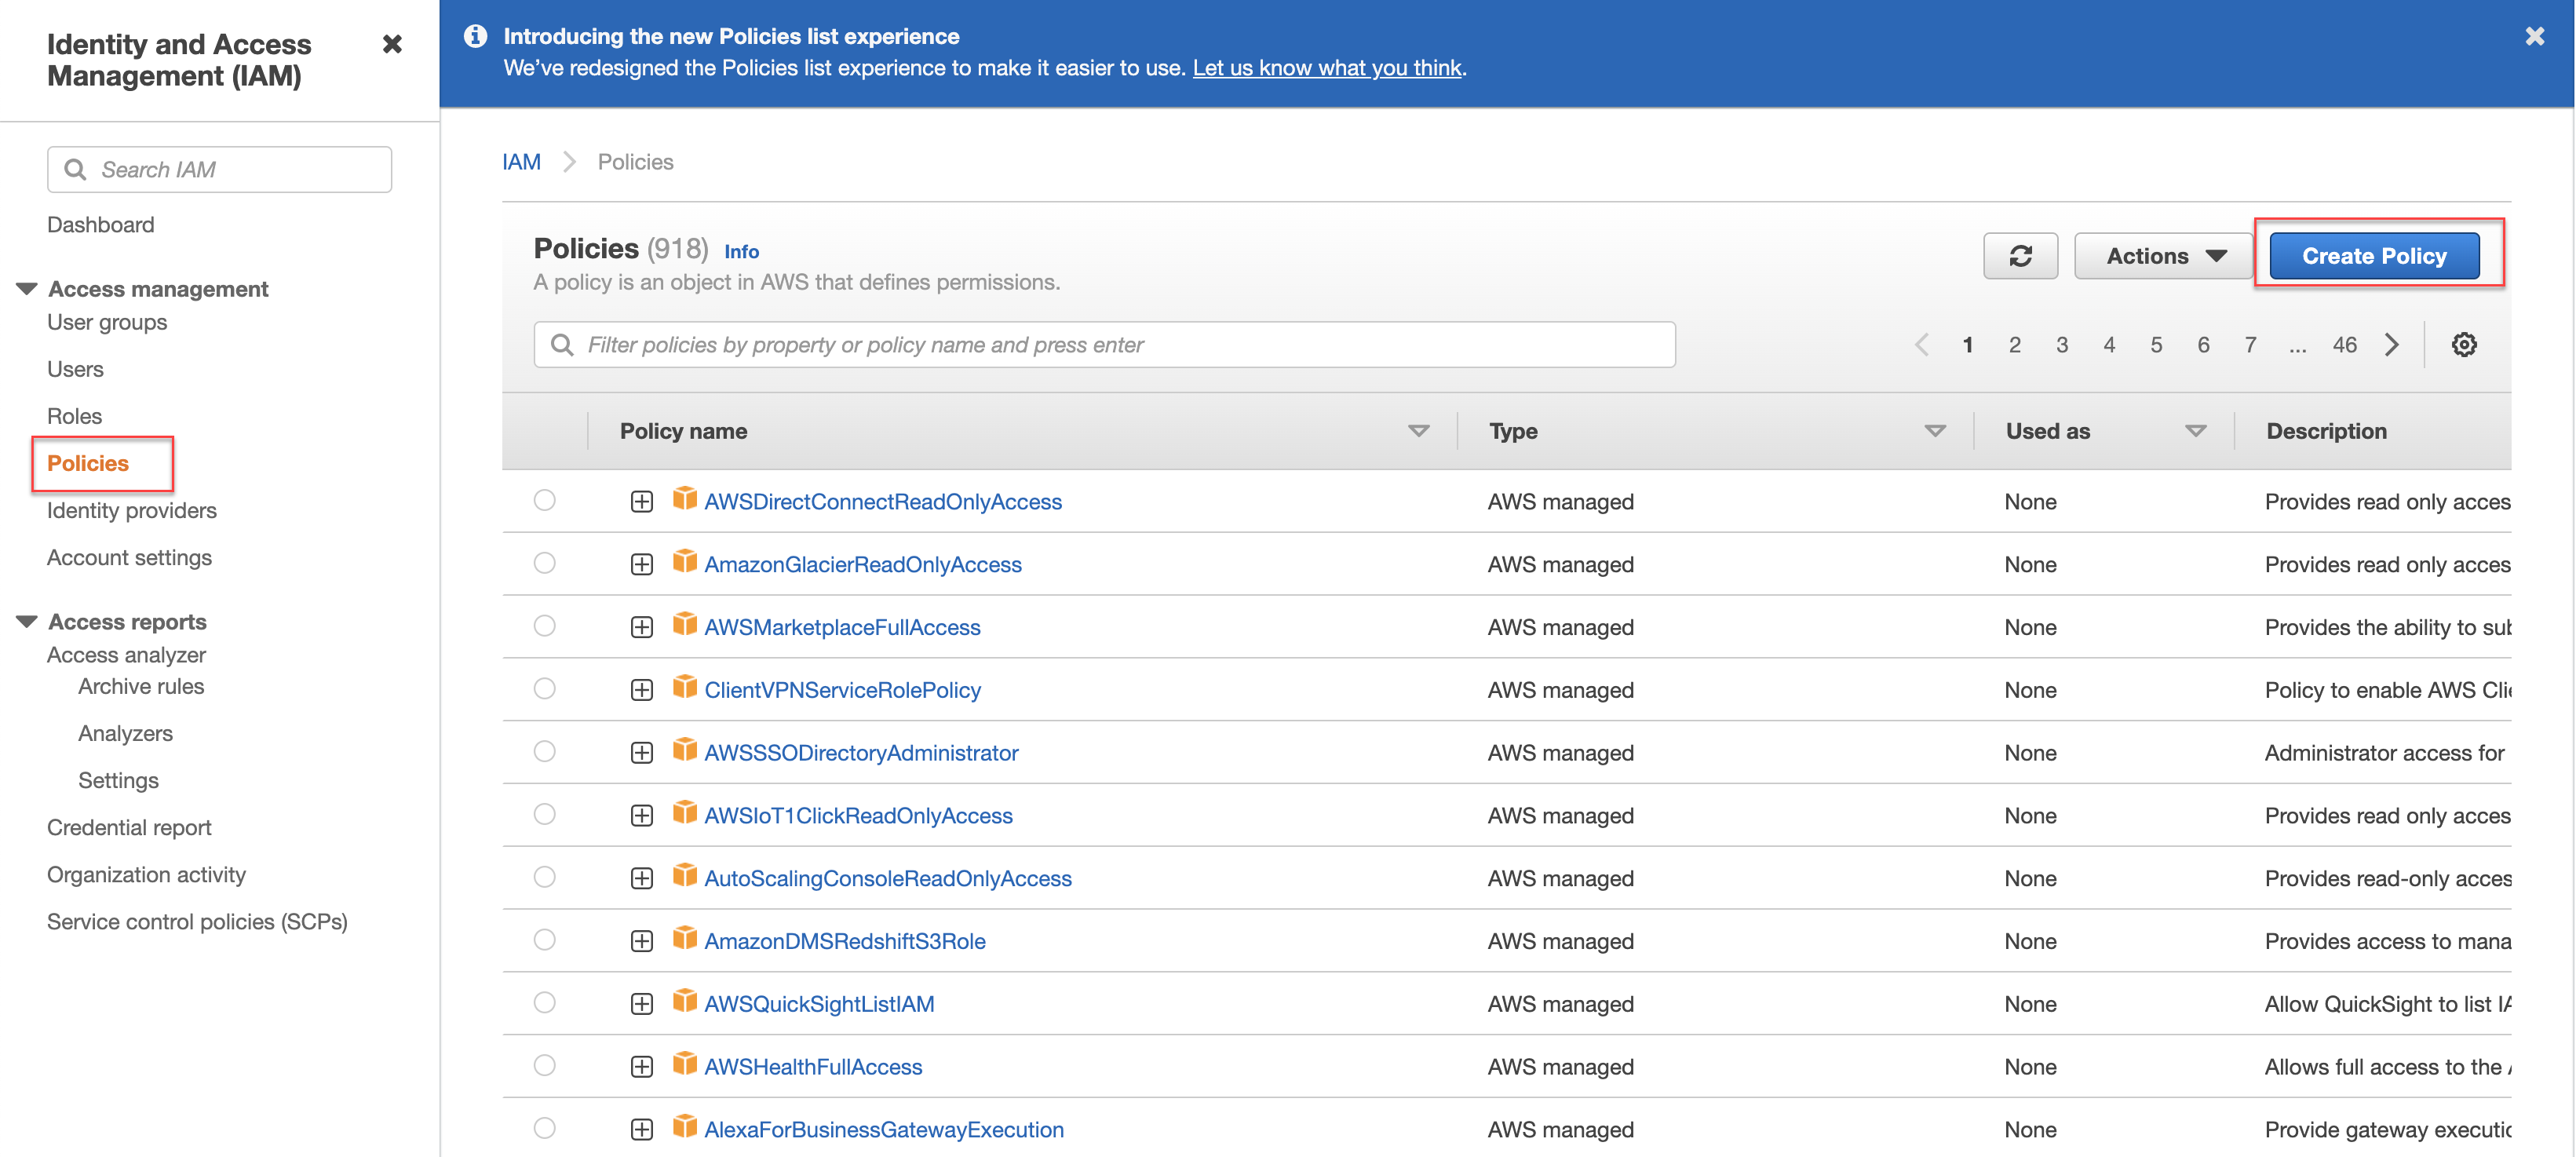
Task: Click the policy icon for AmazonGlacierReadOnlyAccess
Action: pyautogui.click(x=684, y=562)
